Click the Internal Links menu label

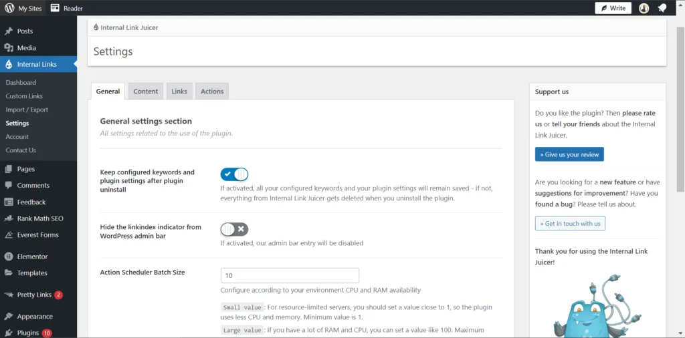(37, 65)
